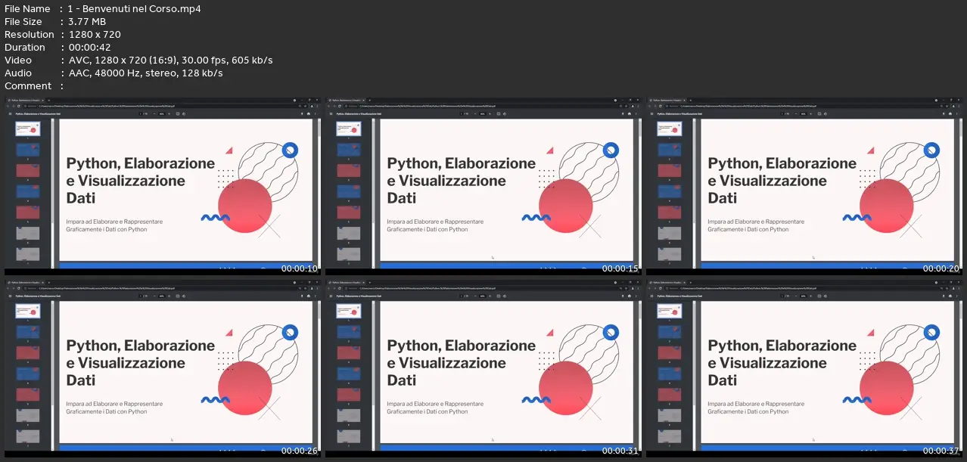Screen dimensions: 967x462
Task: Select the page 4 blue thumbnail in the 00:00:15 frame
Action: click(x=349, y=191)
